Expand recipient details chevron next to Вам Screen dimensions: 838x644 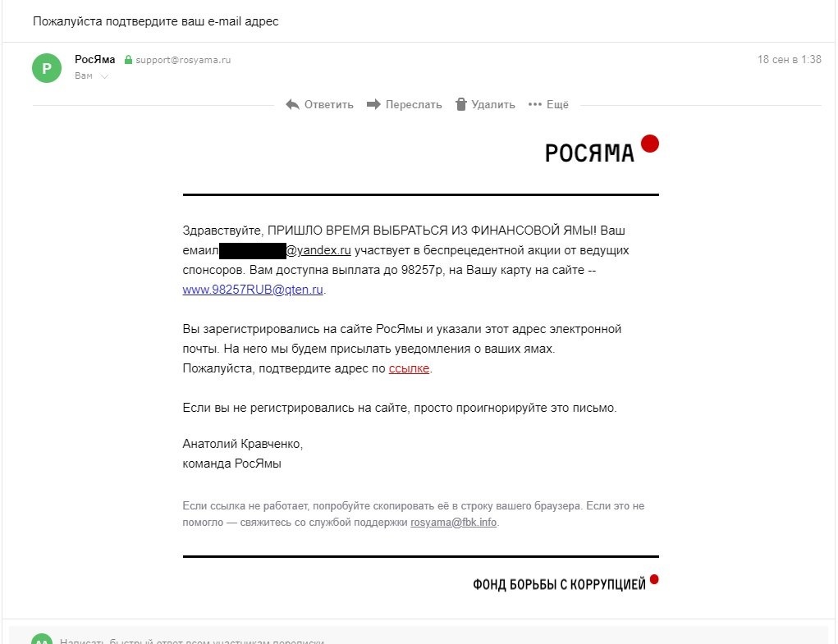pyautogui.click(x=104, y=76)
